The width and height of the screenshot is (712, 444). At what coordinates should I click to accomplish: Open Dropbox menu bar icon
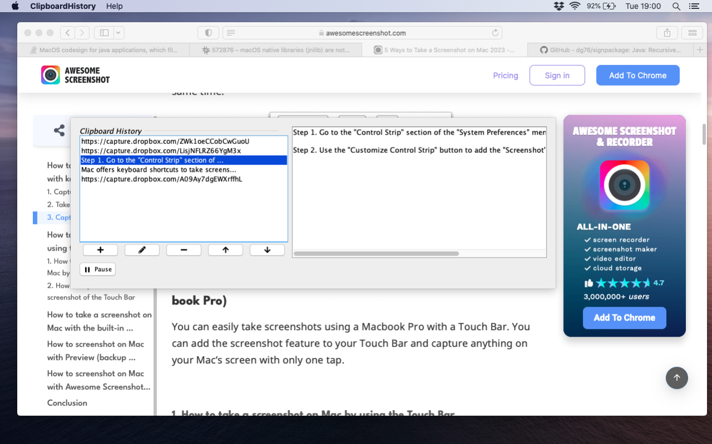pos(559,6)
